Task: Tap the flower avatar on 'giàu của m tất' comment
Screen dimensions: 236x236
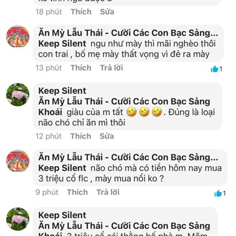Action: (18, 95)
